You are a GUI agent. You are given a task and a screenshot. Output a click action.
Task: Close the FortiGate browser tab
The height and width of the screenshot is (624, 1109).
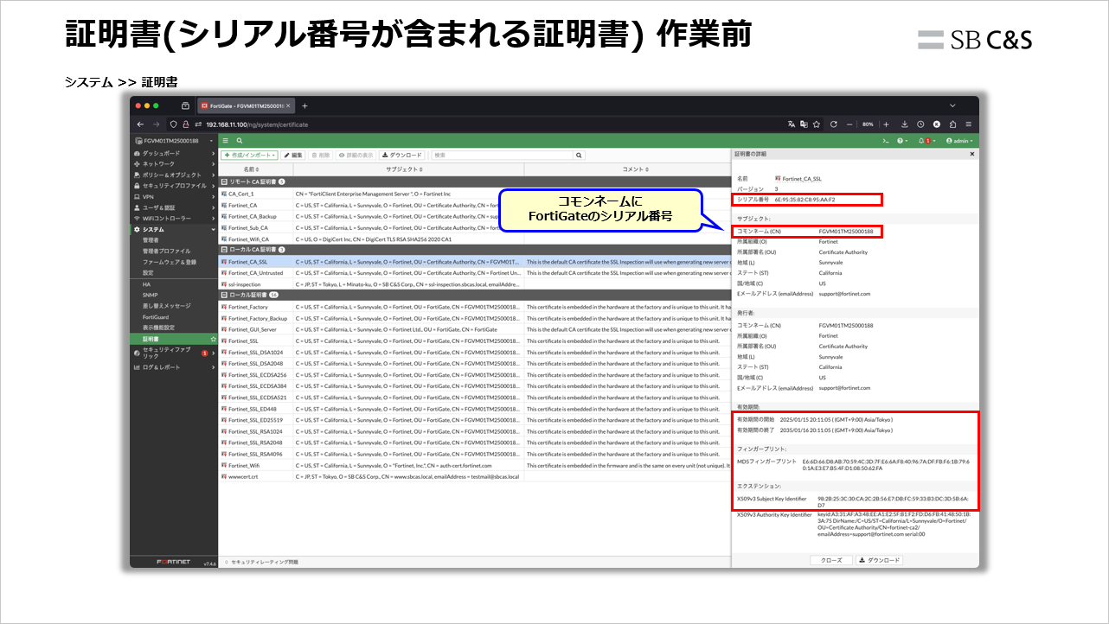point(289,105)
